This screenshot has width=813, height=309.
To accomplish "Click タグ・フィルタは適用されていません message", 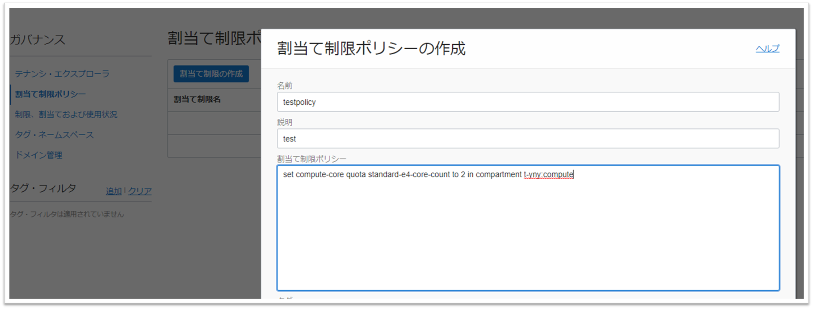I will [67, 214].
